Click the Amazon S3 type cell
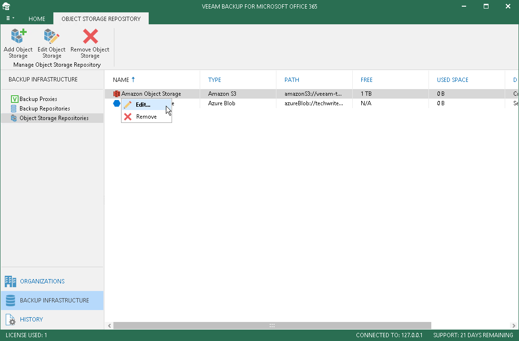The height and width of the screenshot is (341, 519). [x=222, y=94]
